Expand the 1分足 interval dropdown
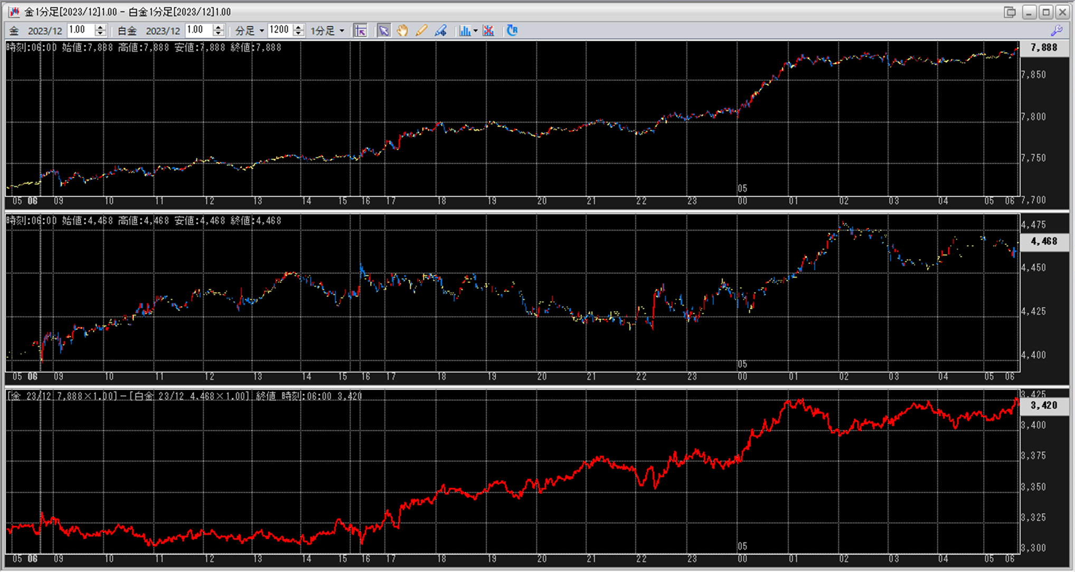Viewport: 1075px width, 572px height. click(342, 31)
